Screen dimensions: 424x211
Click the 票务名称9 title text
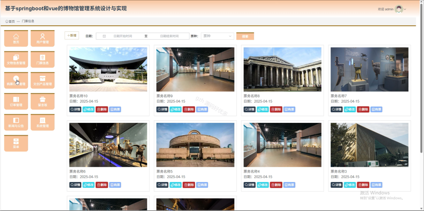pyautogui.click(x=164, y=96)
